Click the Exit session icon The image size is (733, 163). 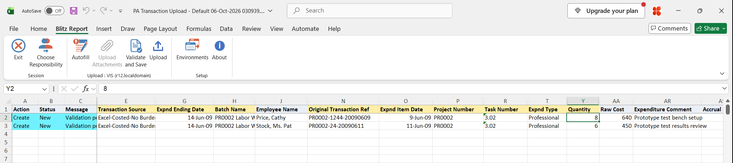18,46
